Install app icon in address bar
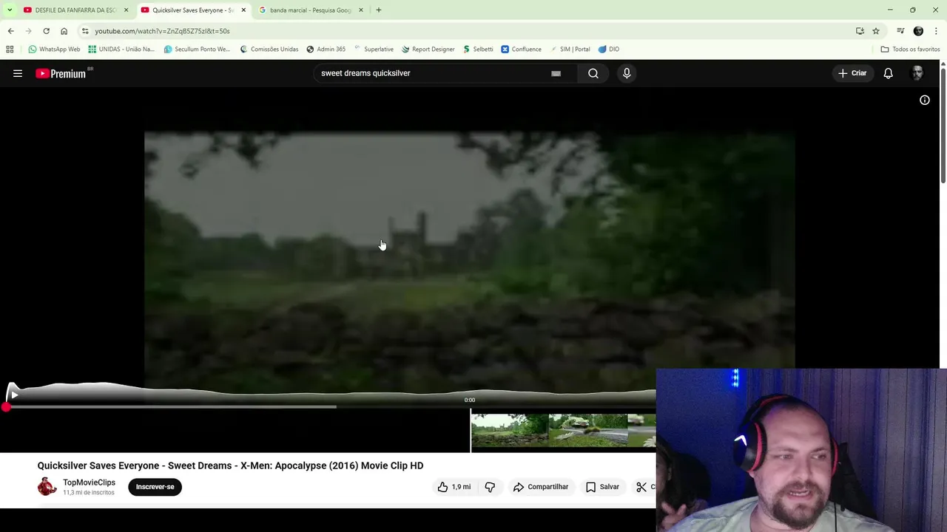The width and height of the screenshot is (947, 532). [860, 31]
